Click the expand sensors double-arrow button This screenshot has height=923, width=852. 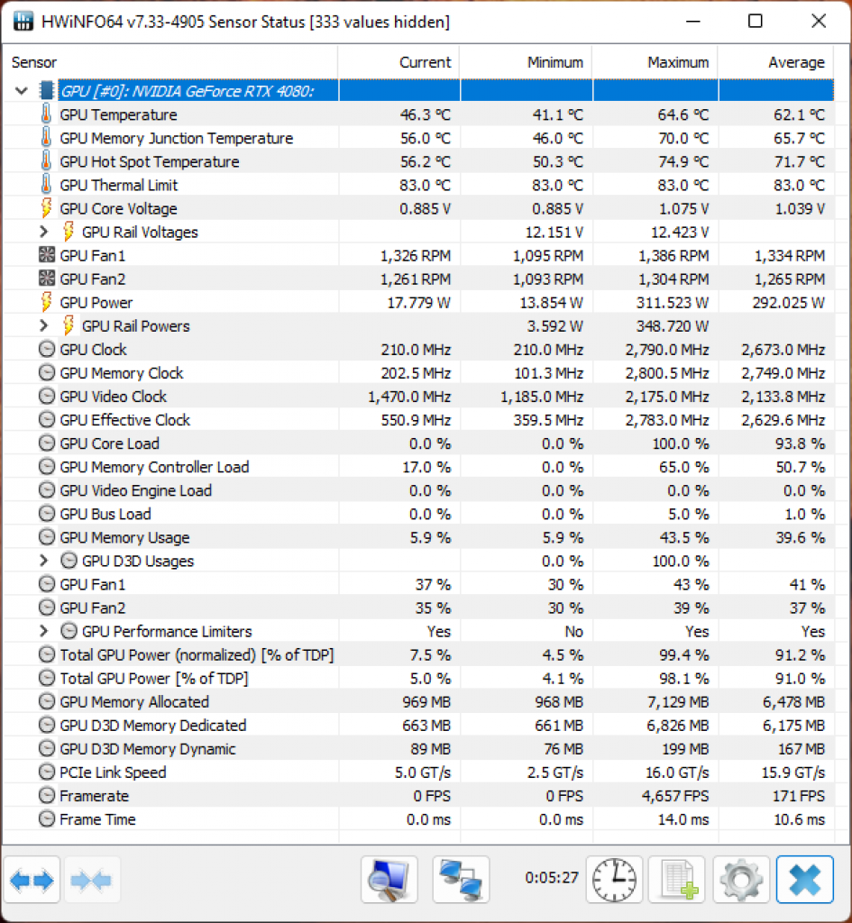pos(32,880)
